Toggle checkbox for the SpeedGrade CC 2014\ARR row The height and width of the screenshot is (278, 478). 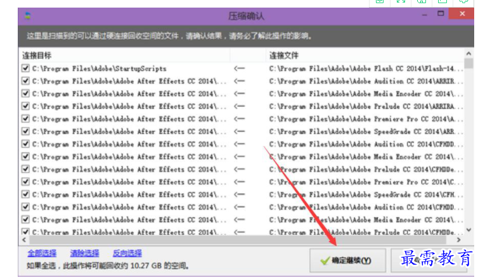pyautogui.click(x=25, y=131)
